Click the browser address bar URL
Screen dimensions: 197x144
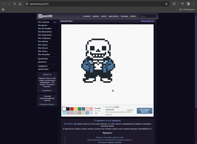[x=39, y=4]
